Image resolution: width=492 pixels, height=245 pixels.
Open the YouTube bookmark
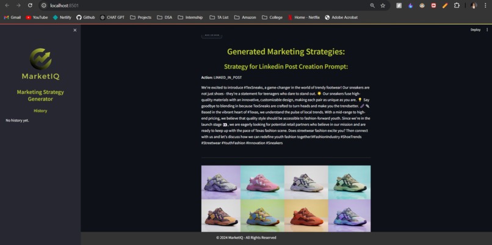[37, 17]
